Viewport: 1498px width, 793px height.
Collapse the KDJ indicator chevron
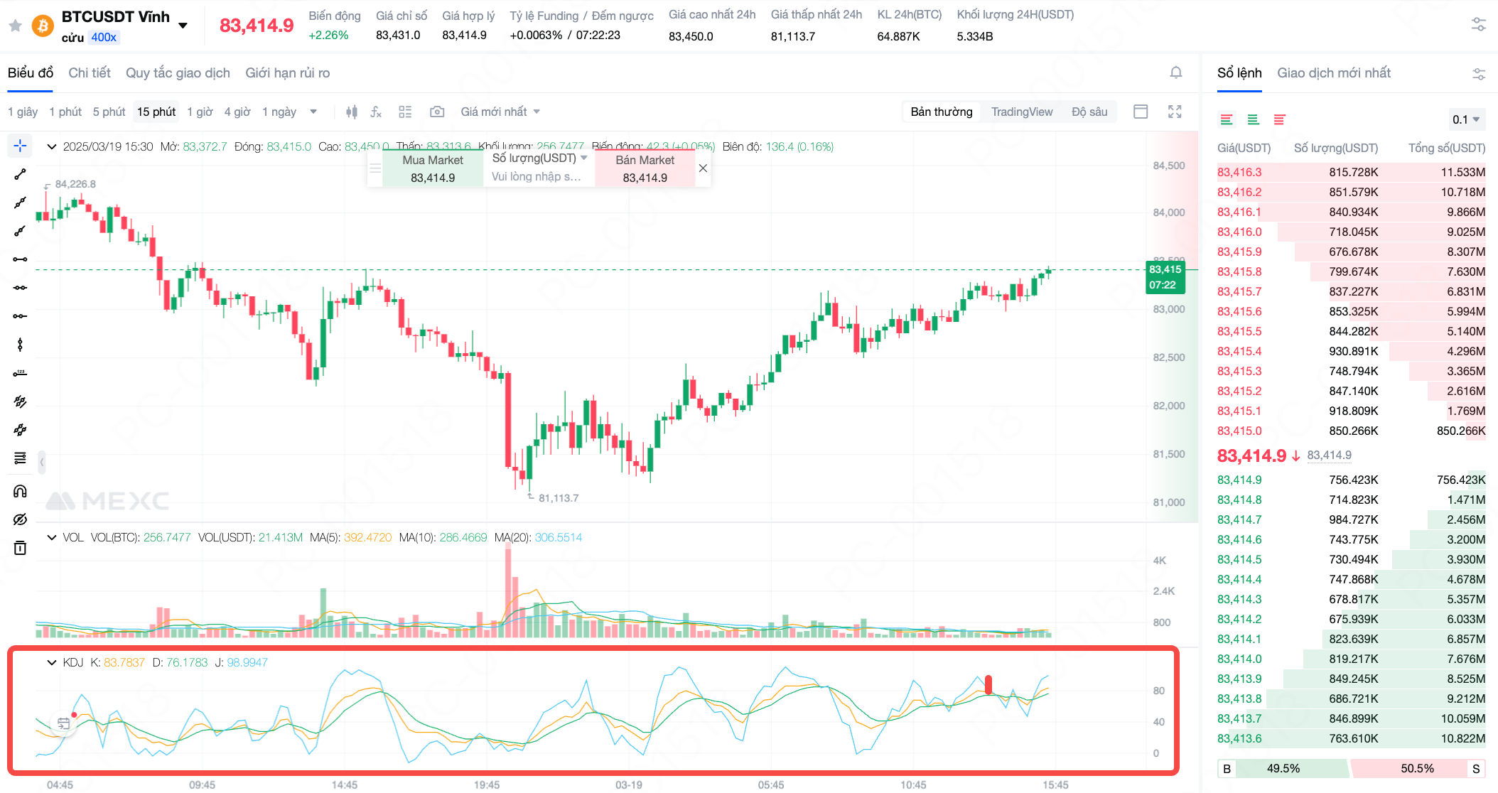coord(51,662)
